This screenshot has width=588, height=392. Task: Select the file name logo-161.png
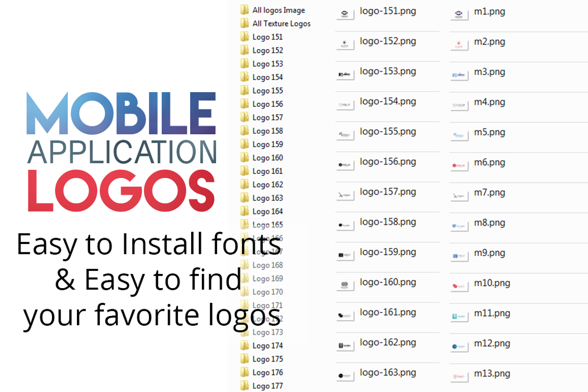pos(388,313)
